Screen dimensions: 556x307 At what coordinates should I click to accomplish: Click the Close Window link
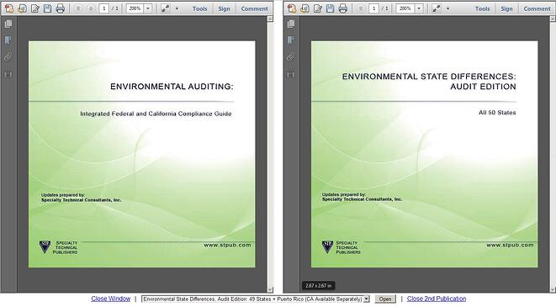111,299
